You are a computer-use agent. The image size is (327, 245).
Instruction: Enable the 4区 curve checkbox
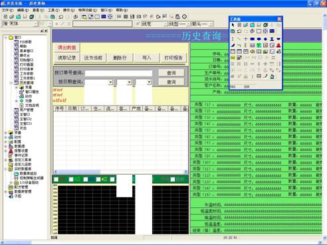tap(98, 179)
